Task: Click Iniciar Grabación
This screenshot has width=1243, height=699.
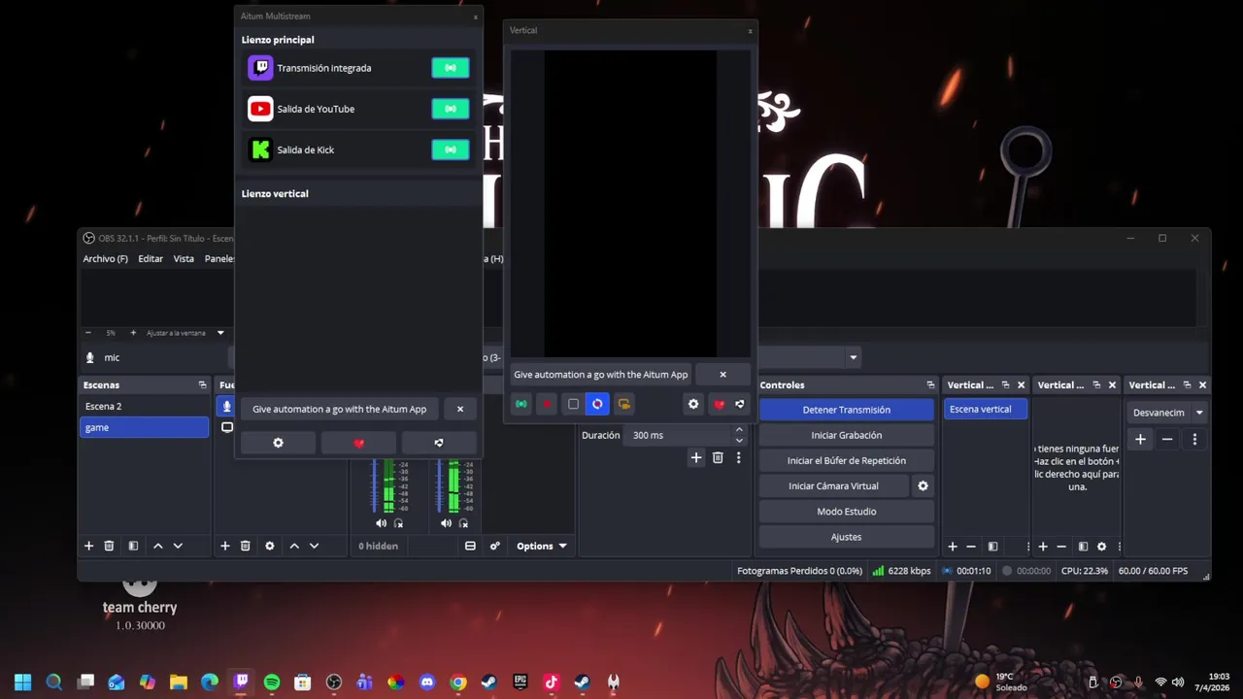Action: point(847,435)
